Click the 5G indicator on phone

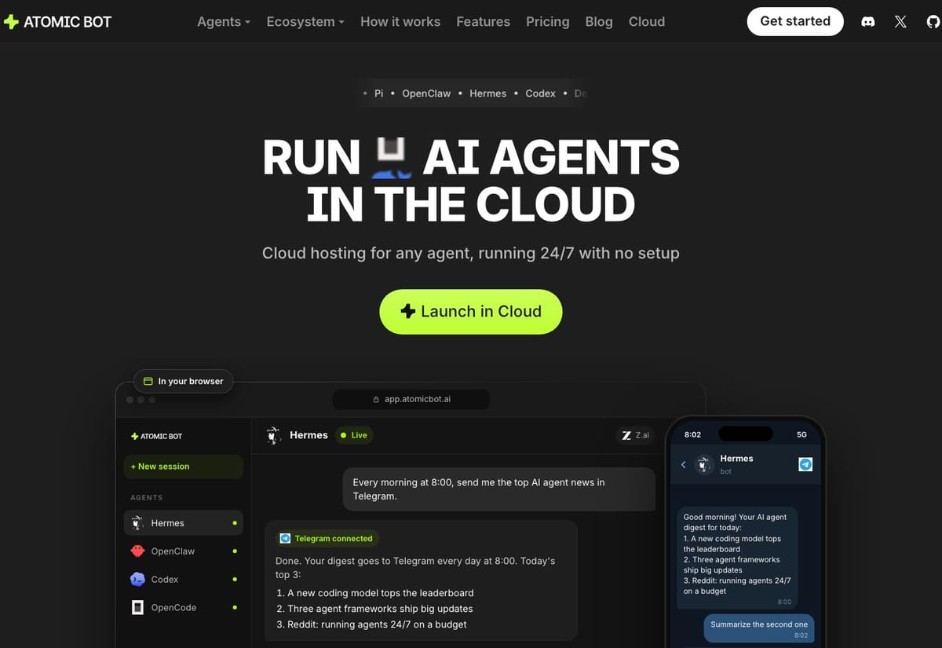click(x=801, y=434)
